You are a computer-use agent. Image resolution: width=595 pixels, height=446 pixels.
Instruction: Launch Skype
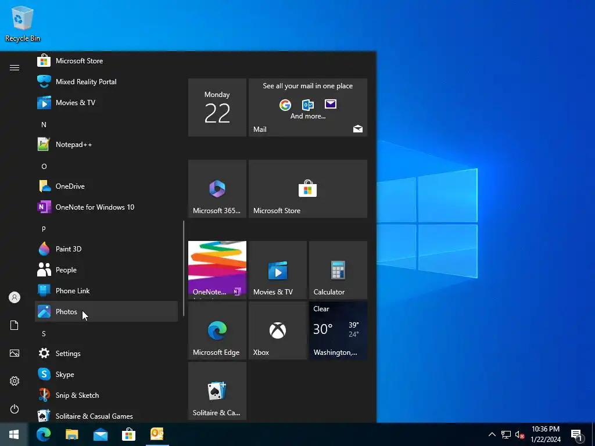pos(106,375)
